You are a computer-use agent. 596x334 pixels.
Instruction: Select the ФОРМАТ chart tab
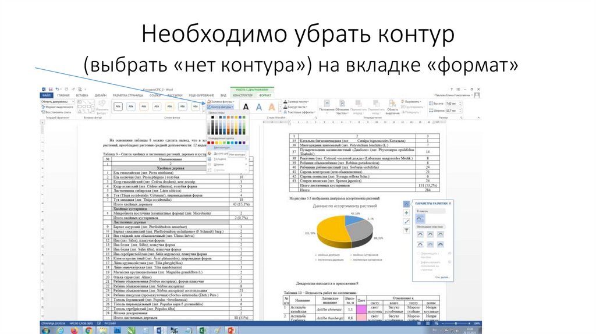point(265,95)
